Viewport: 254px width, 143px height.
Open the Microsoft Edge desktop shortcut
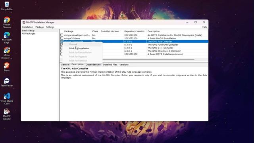coord(7,38)
